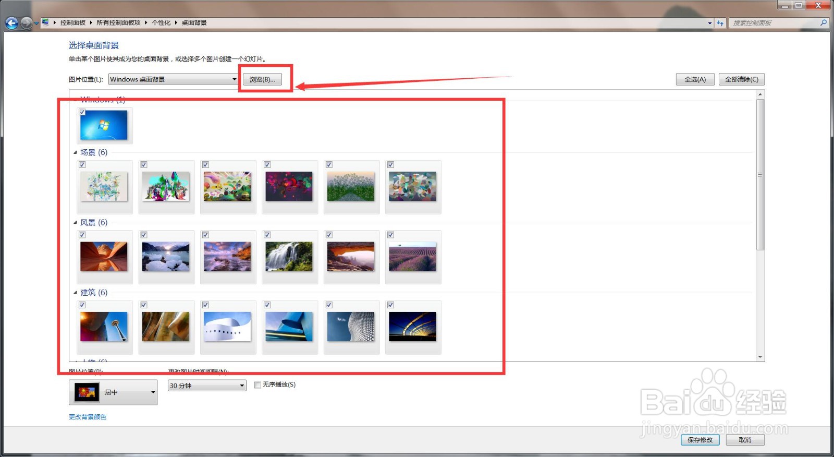This screenshot has height=457, width=834.
Task: Click the 浏览(B)... button
Action: 262,79
